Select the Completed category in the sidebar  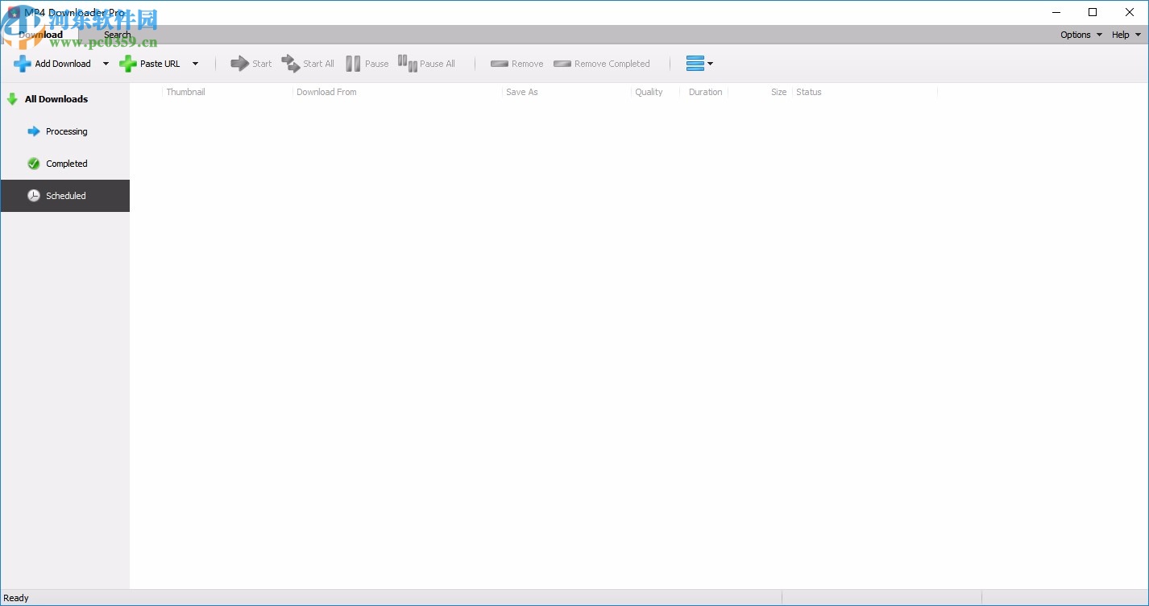pos(65,164)
